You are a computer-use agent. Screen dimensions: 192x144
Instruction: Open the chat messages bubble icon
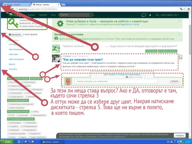click(144, 15)
